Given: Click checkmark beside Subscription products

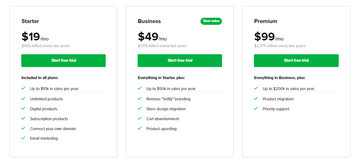Looking at the screenshot, I should [23, 118].
